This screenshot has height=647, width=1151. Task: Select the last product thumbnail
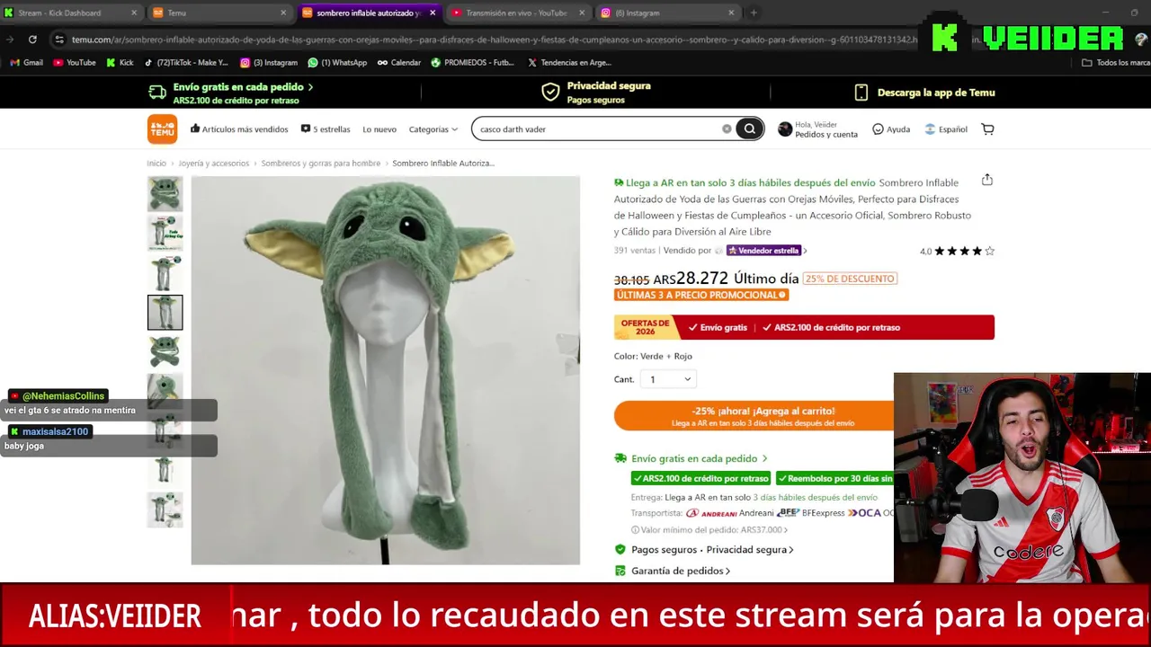(165, 510)
